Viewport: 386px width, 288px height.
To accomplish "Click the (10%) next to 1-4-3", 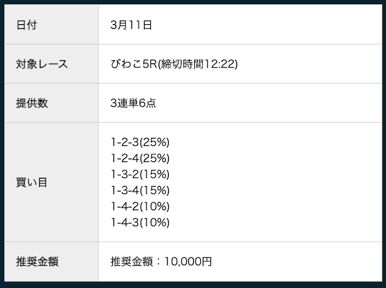I will (155, 222).
